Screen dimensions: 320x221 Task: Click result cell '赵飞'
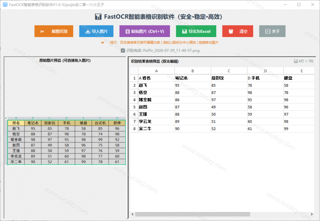[156, 85]
